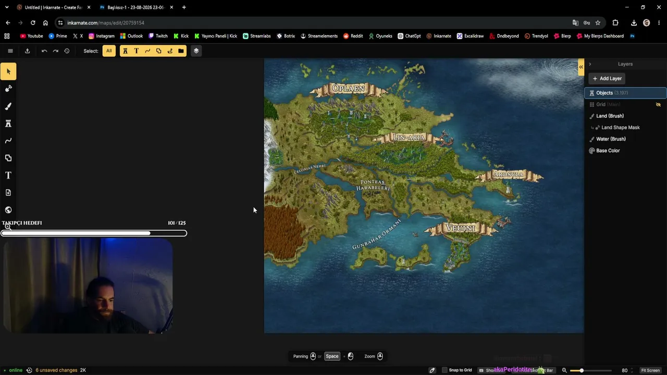Open the Dndbeyond bookmark
This screenshot has width=667, height=375.
click(x=503, y=36)
